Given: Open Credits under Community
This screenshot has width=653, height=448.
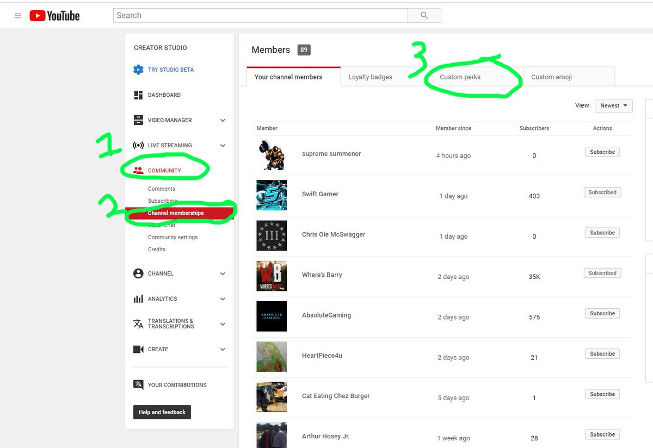Looking at the screenshot, I should click(x=157, y=249).
